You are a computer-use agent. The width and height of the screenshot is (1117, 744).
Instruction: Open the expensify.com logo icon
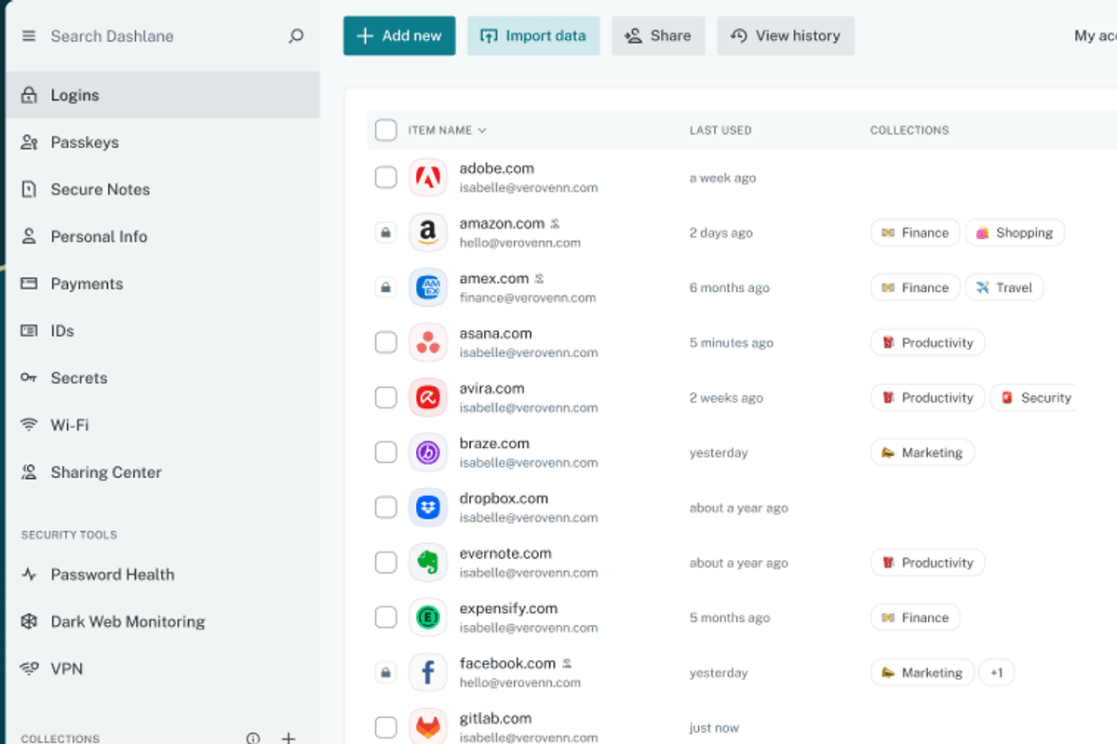tap(428, 618)
